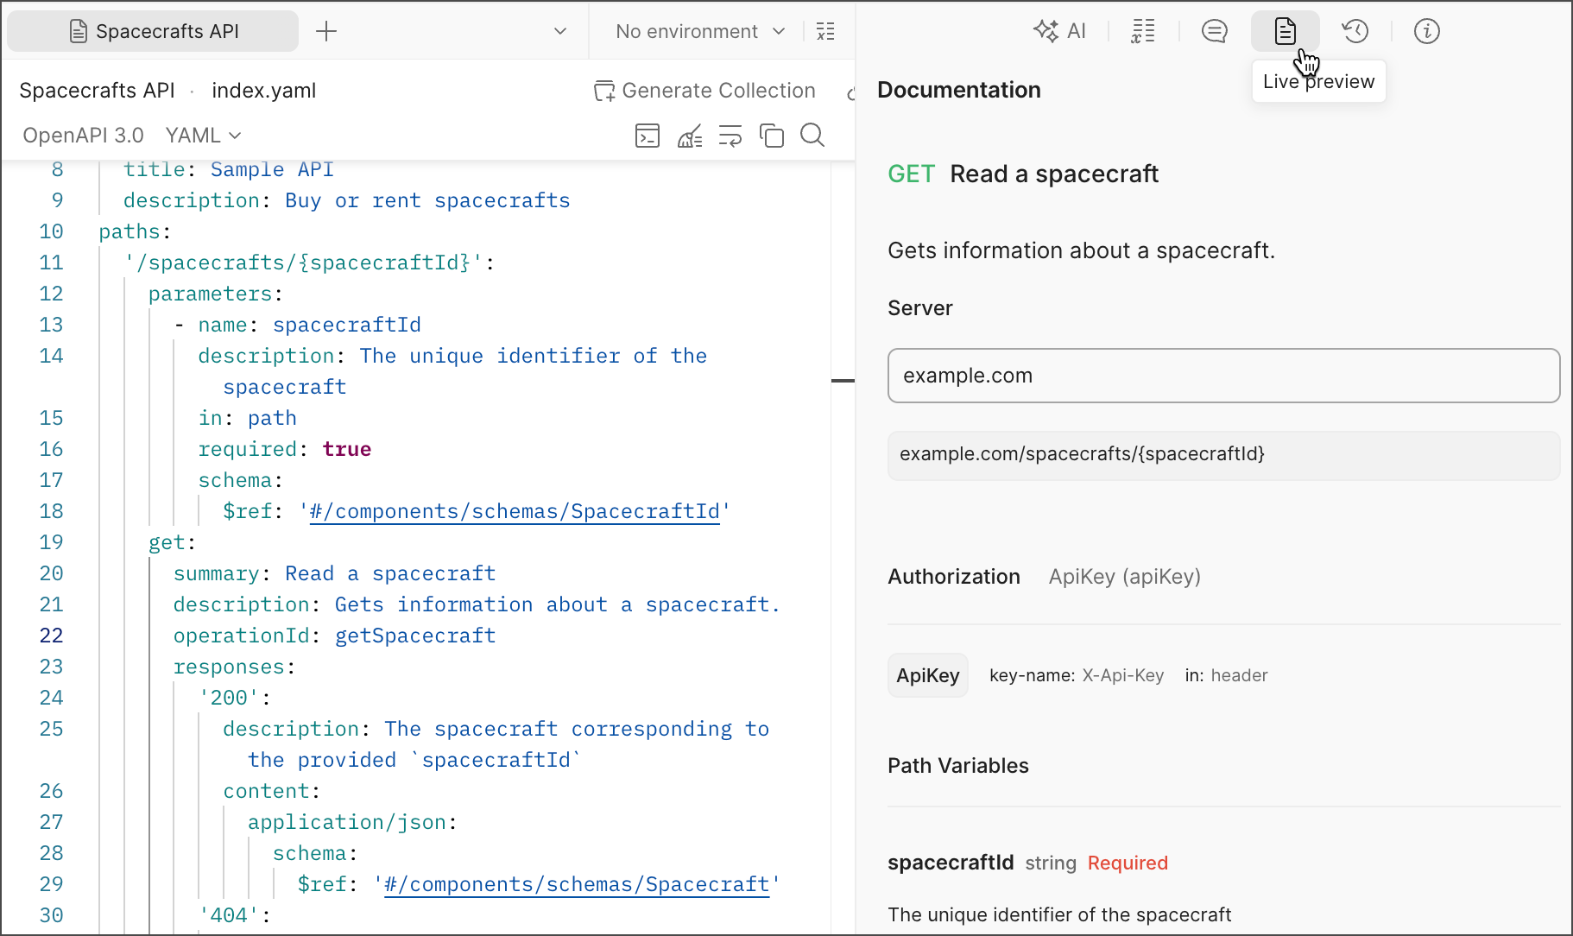Open the comments panel
1573x936 pixels.
[x=1214, y=32]
